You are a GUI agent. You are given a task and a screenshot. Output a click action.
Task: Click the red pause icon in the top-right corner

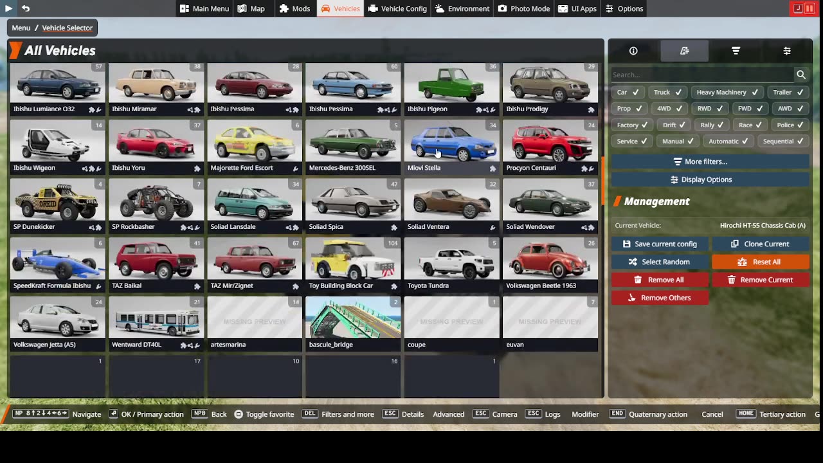(809, 8)
